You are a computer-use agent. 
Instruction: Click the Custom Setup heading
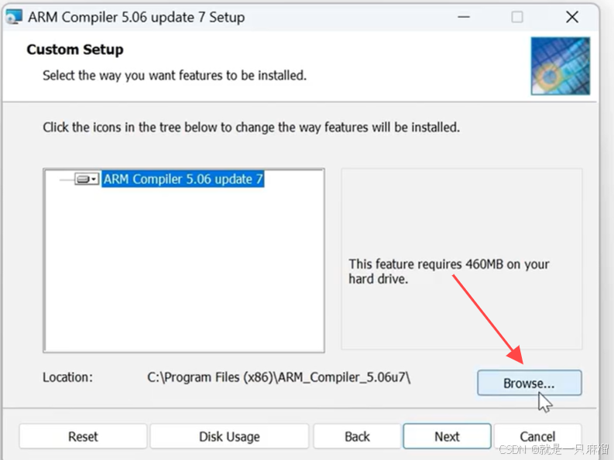point(75,49)
